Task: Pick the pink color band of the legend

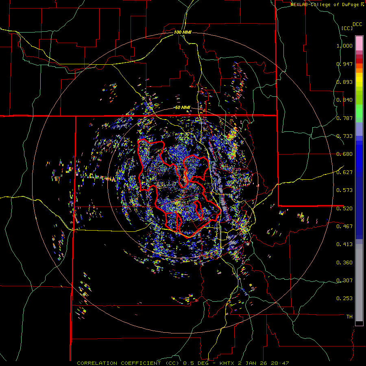Action: tap(359, 43)
